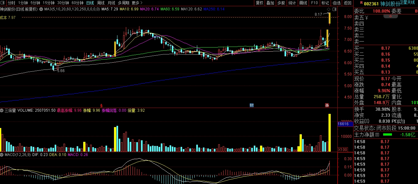This screenshot has width=418, height=184.
Task: Open F10 company information
Action: coord(314,3)
